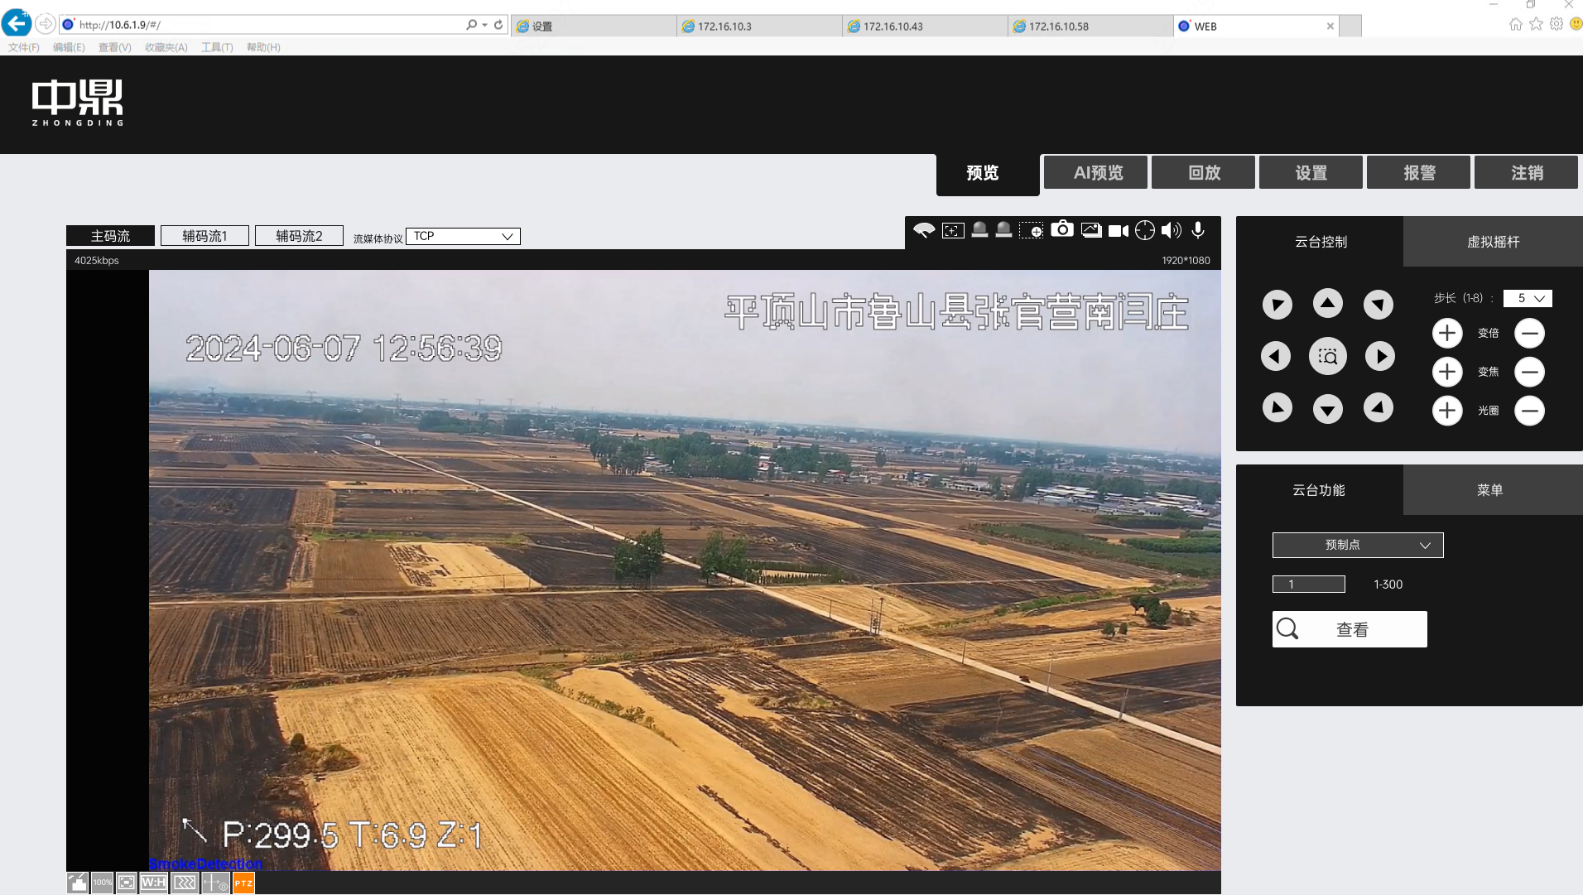Toggle the W:H aspect ratio button
Image resolution: width=1583 pixels, height=895 pixels.
153,883
